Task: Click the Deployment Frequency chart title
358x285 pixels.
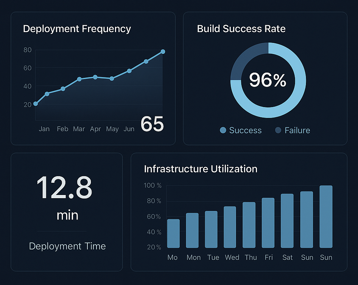Action: (x=77, y=29)
